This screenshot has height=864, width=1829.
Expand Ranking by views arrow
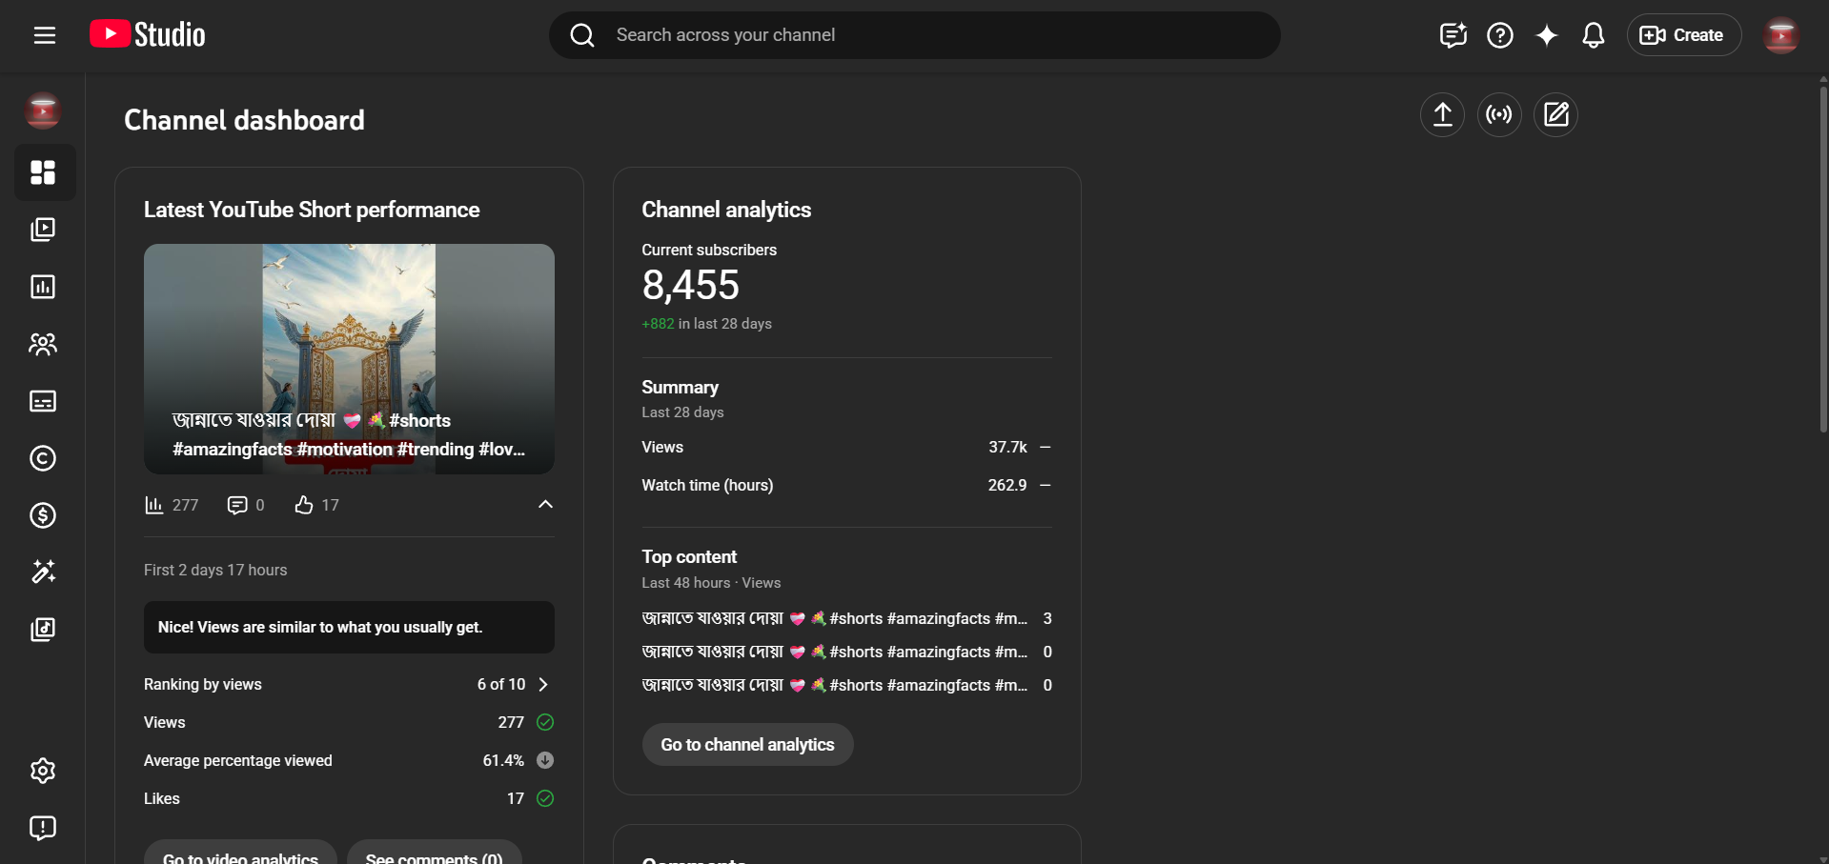(x=543, y=684)
